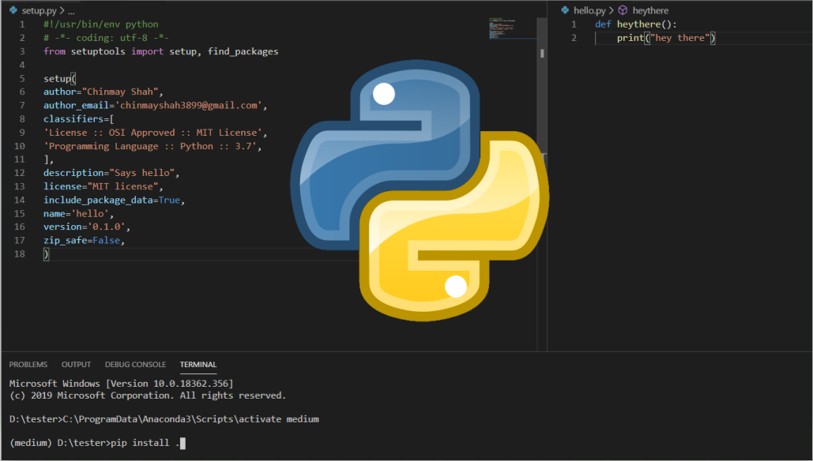Click the Python icon beside hello.py
Image resolution: width=813 pixels, height=461 pixels.
pos(564,9)
